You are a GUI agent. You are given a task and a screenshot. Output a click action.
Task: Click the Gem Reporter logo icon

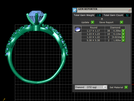click(x=75, y=10)
